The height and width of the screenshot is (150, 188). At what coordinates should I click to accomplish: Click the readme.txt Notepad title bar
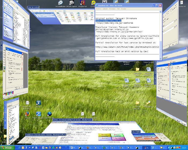[x=124, y=6]
